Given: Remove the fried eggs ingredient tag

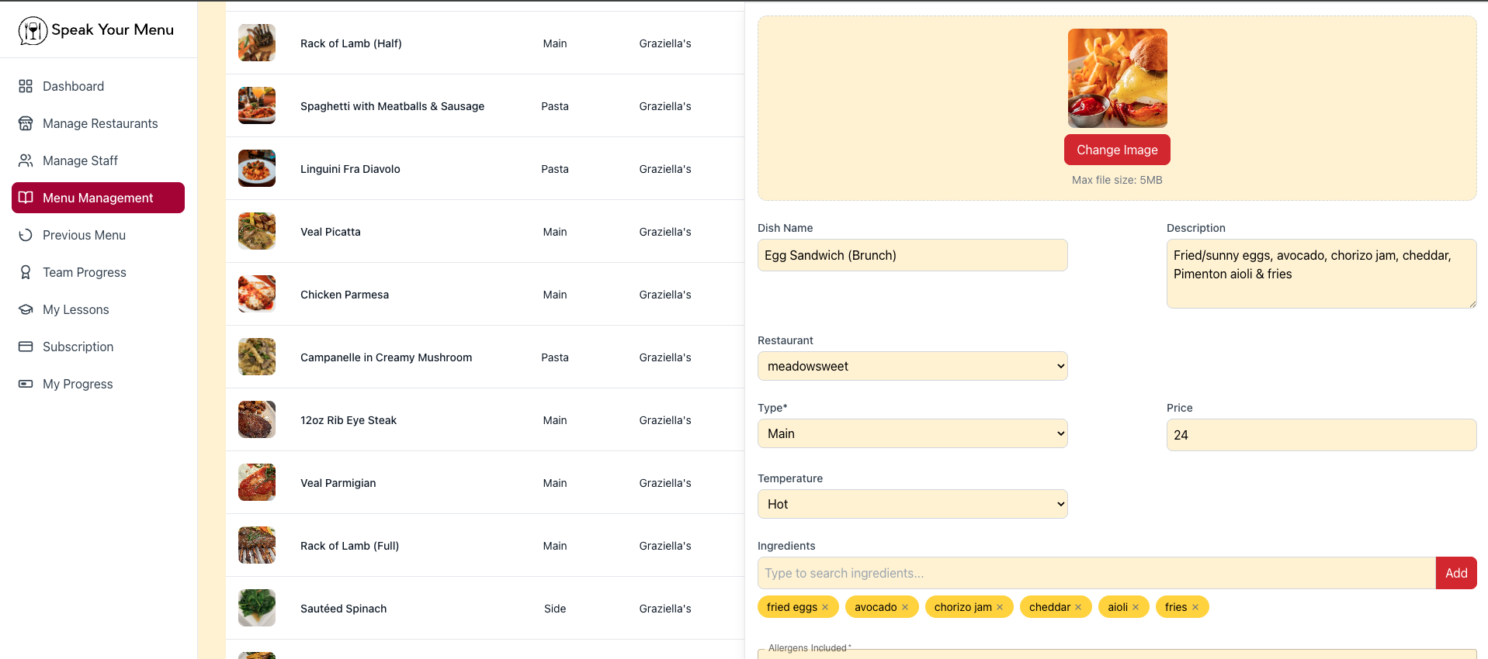Looking at the screenshot, I should click(825, 607).
